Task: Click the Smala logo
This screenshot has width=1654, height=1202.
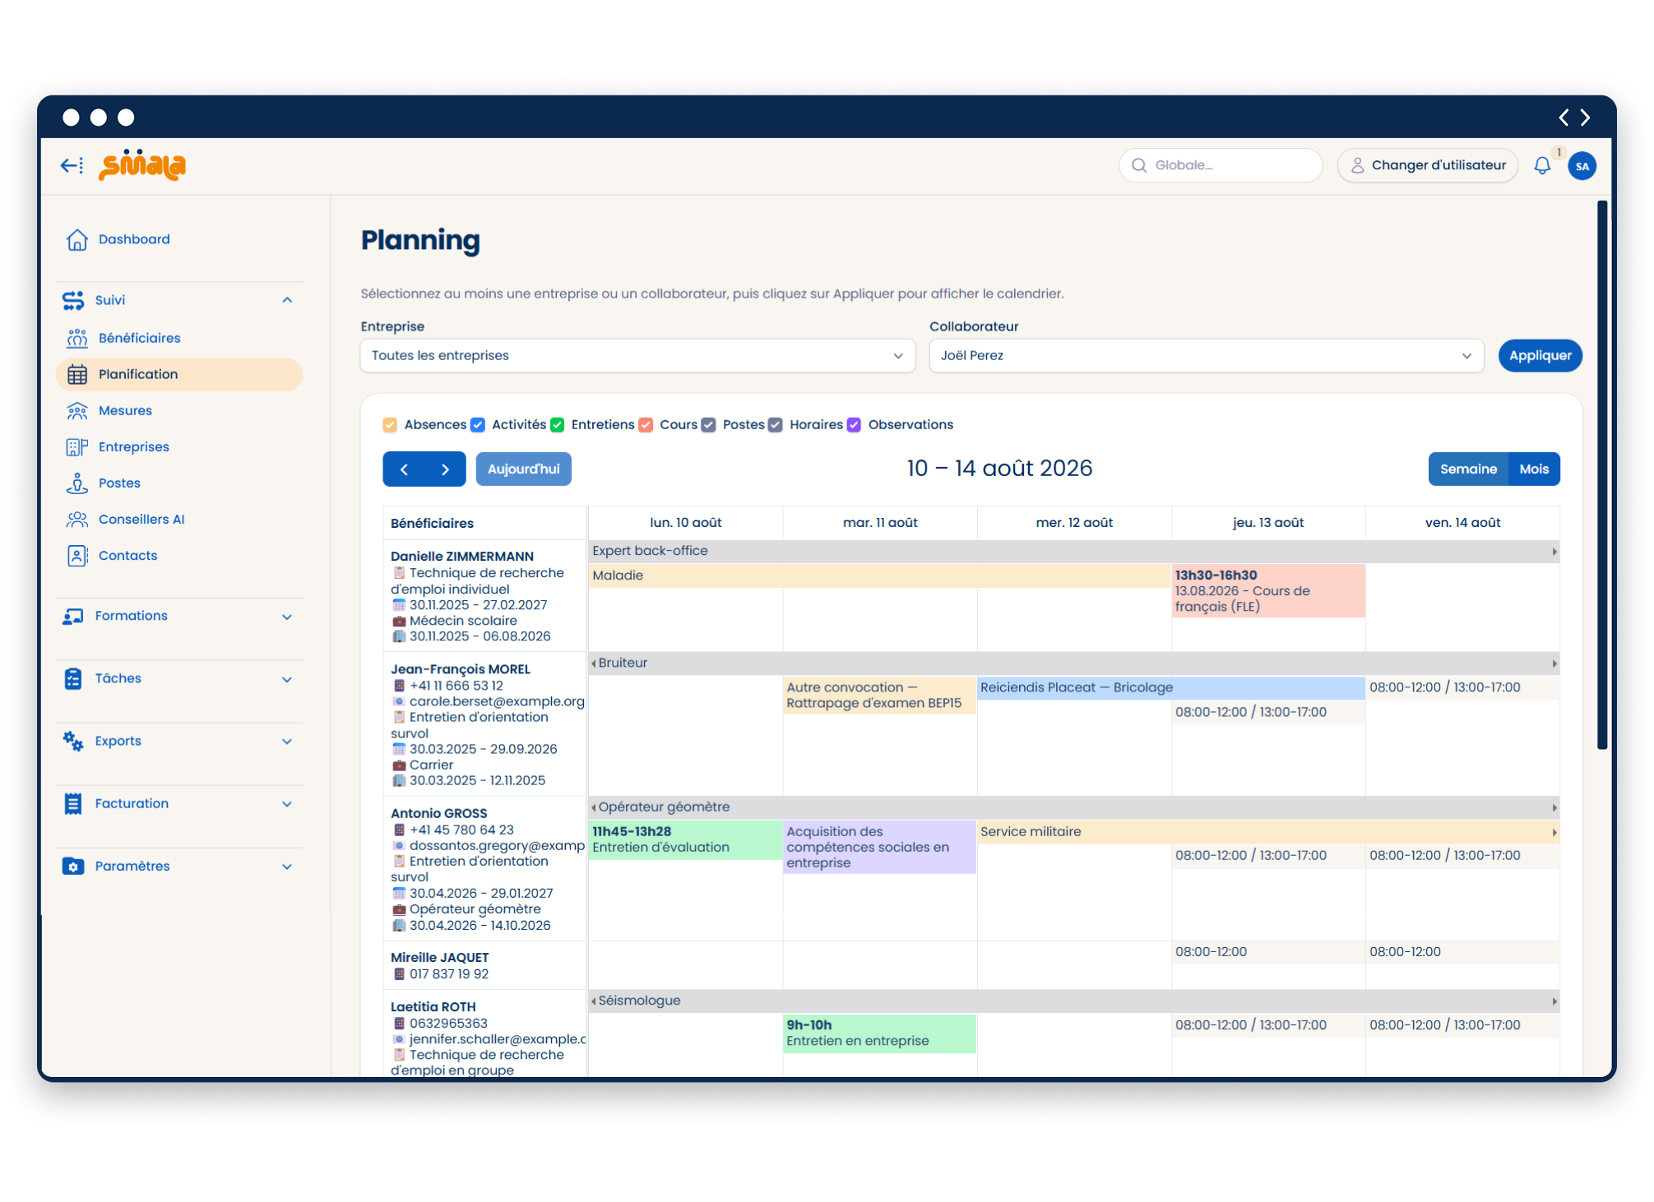Action: tap(142, 165)
